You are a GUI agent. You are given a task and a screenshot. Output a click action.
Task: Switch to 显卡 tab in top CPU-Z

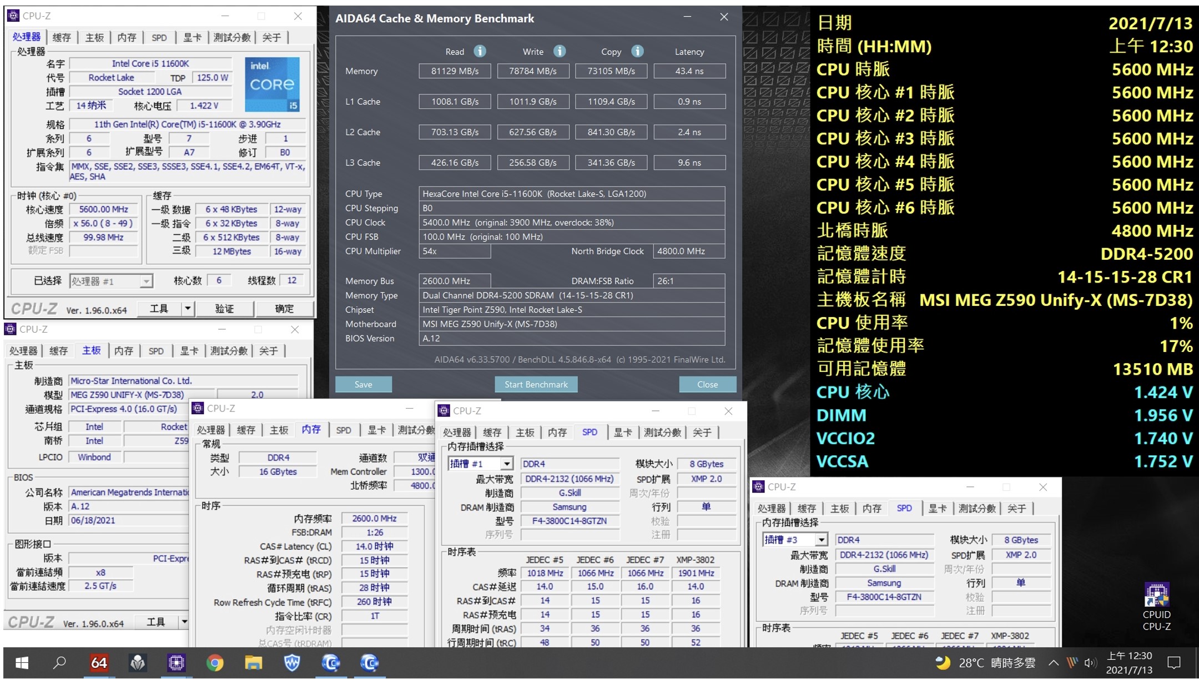coord(192,37)
